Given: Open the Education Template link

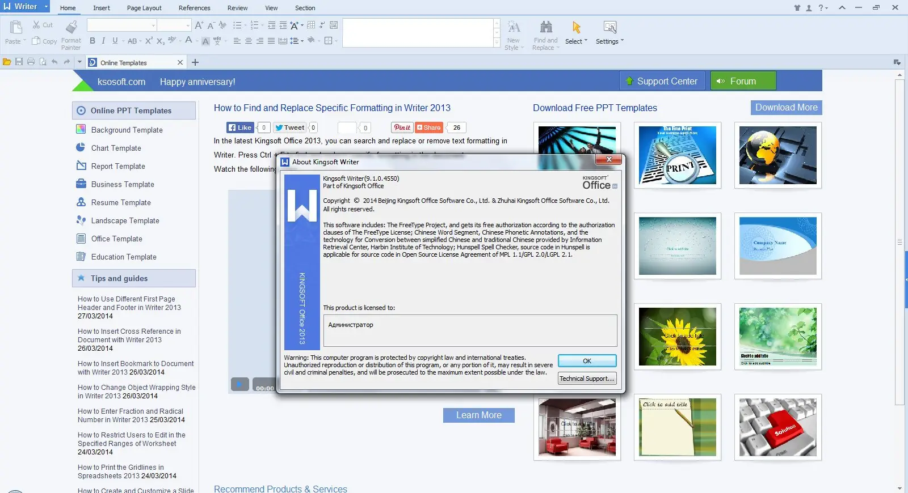Looking at the screenshot, I should [x=124, y=257].
